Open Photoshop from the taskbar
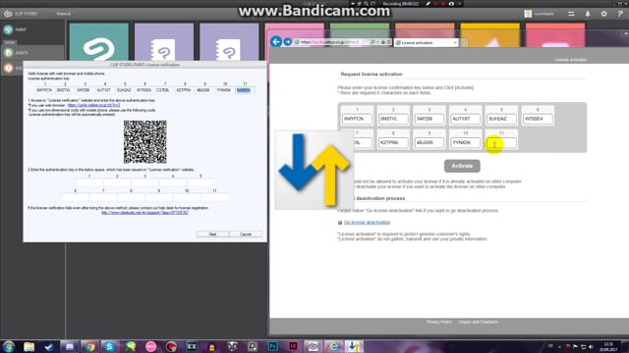629x353 pixels. [x=273, y=346]
